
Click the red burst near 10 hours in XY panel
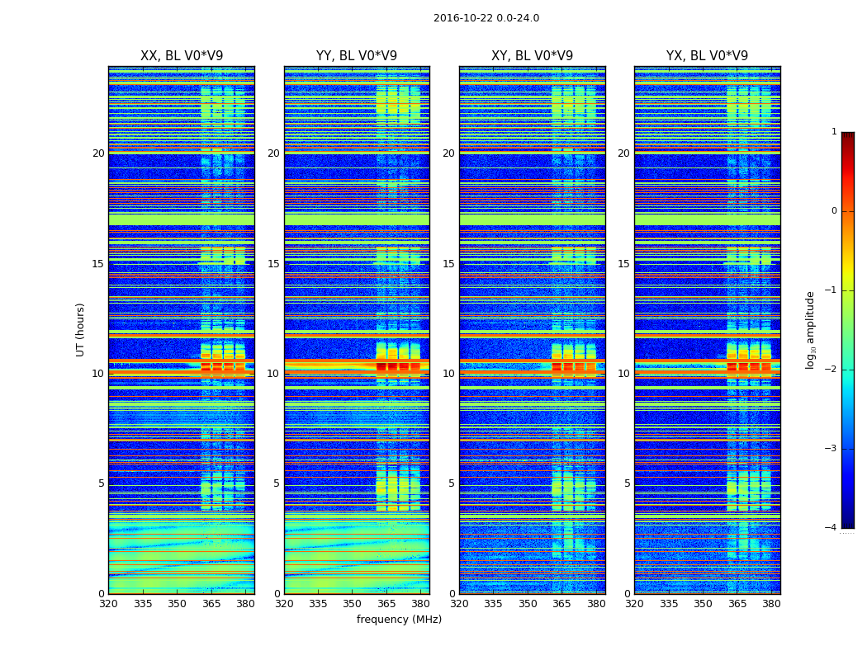[x=574, y=367]
